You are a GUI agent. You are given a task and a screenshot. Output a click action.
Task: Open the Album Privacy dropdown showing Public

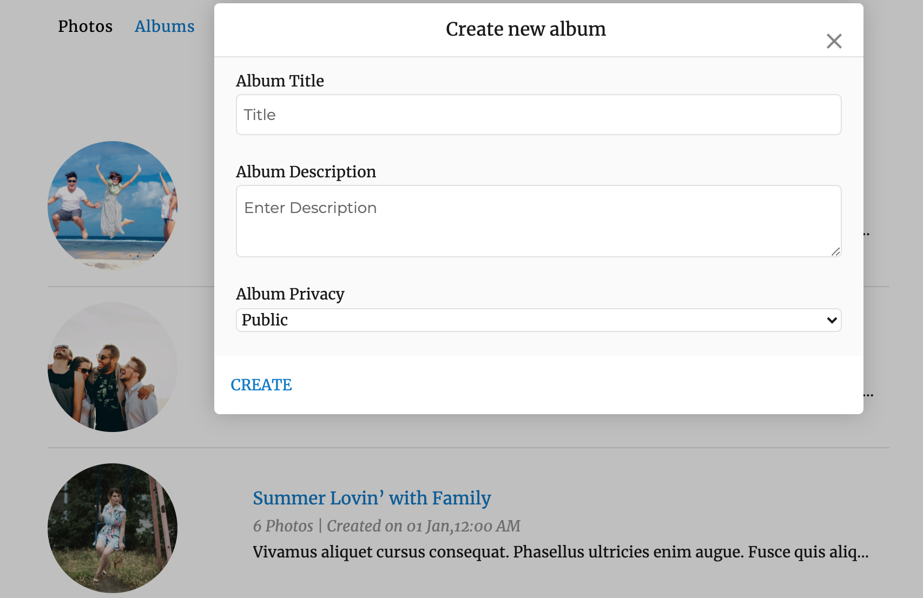(538, 320)
